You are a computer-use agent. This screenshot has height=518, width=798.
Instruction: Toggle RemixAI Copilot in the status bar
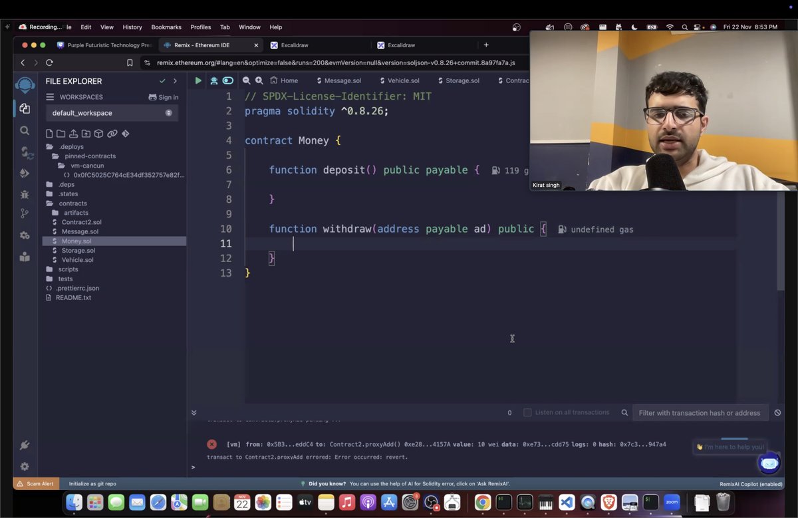click(x=751, y=483)
